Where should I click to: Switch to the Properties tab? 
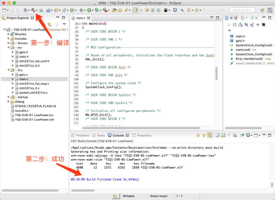[x=142, y=135]
